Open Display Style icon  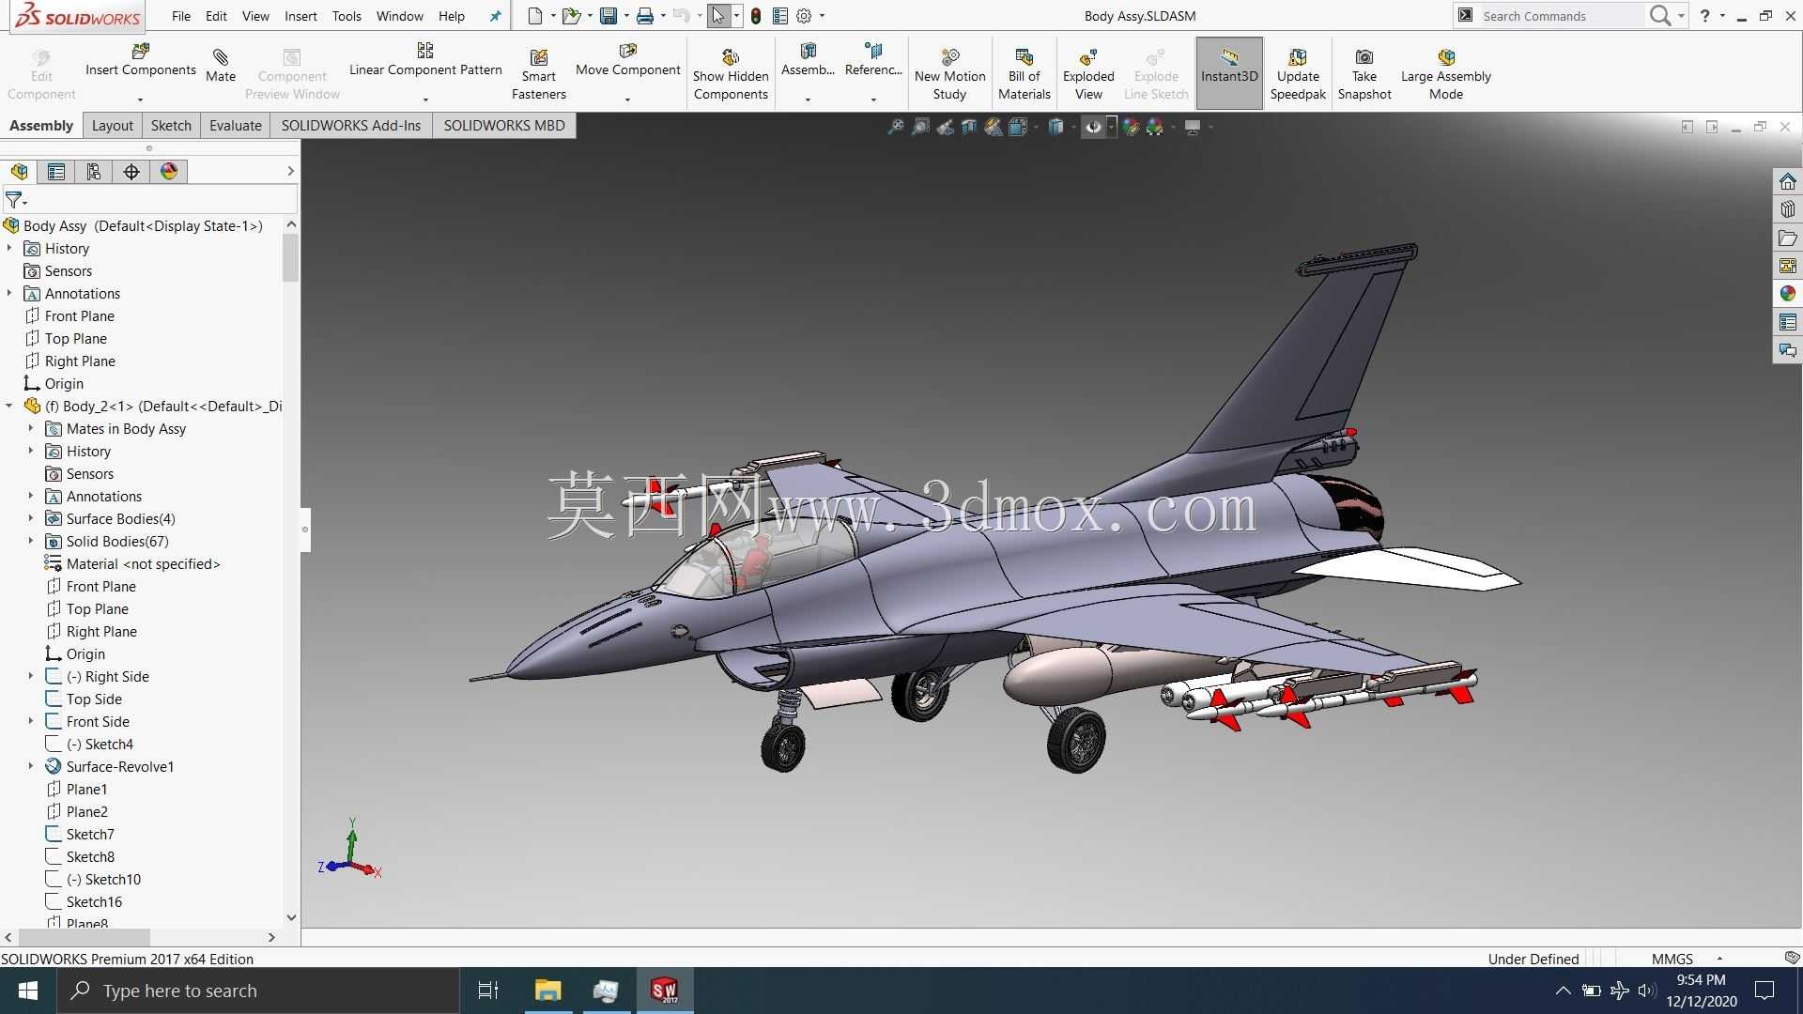1056,127
